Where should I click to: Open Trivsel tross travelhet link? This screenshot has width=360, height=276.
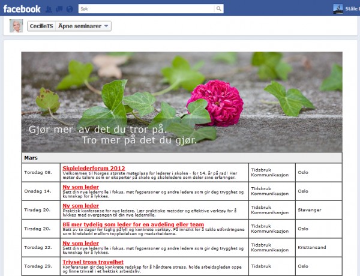coord(93,262)
